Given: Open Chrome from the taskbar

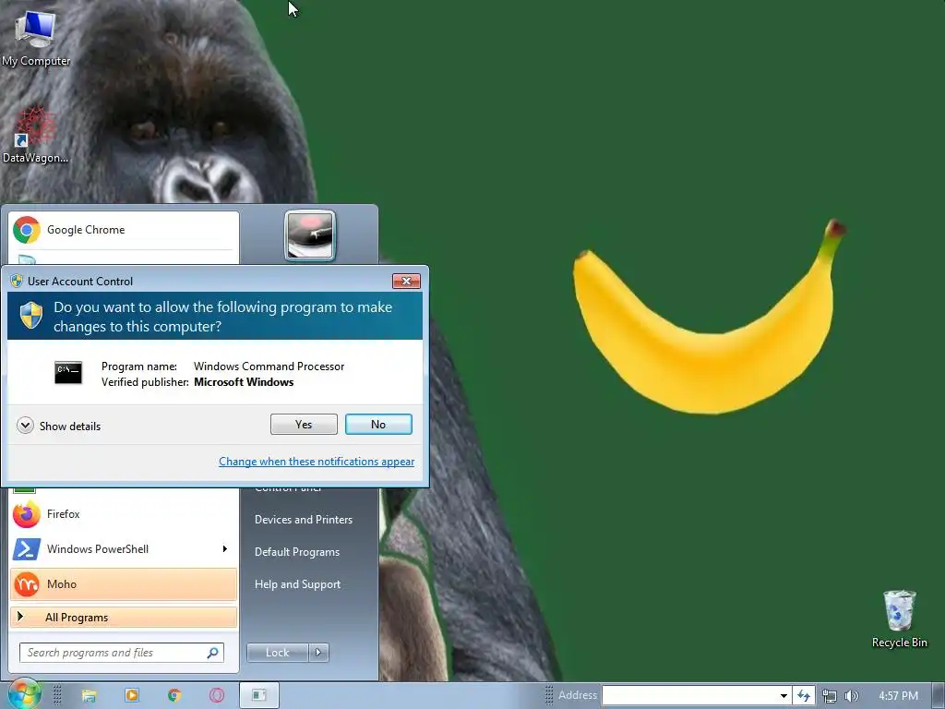Looking at the screenshot, I should pos(174,695).
